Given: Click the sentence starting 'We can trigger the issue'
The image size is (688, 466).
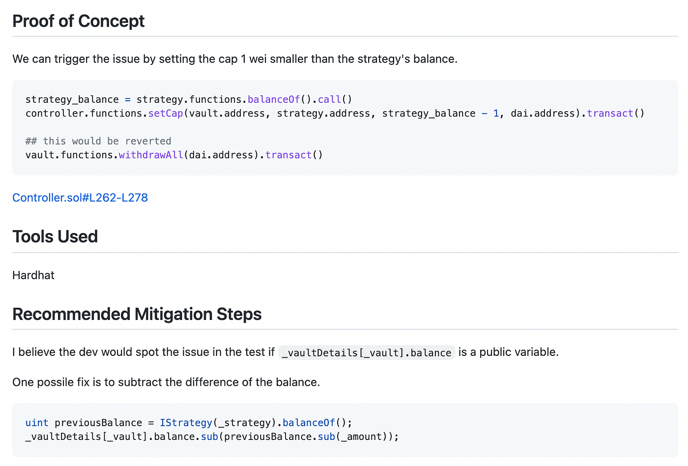Looking at the screenshot, I should 234,59.
